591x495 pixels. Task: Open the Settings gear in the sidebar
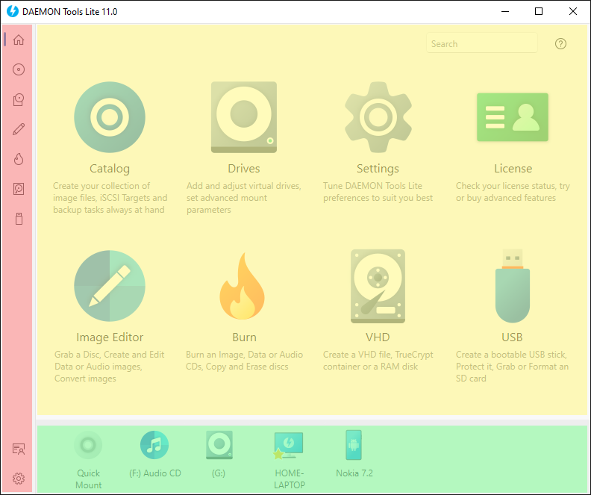click(x=19, y=479)
